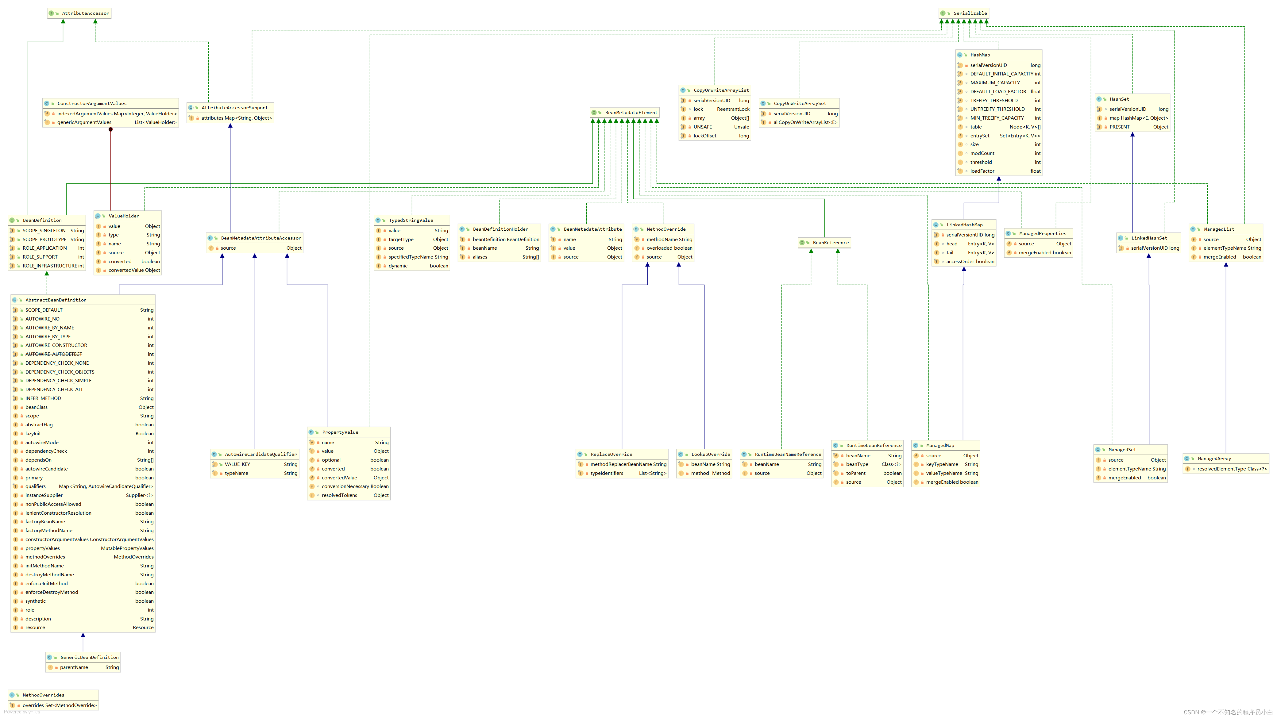Click the class icon beside ManagedMap

click(x=916, y=445)
